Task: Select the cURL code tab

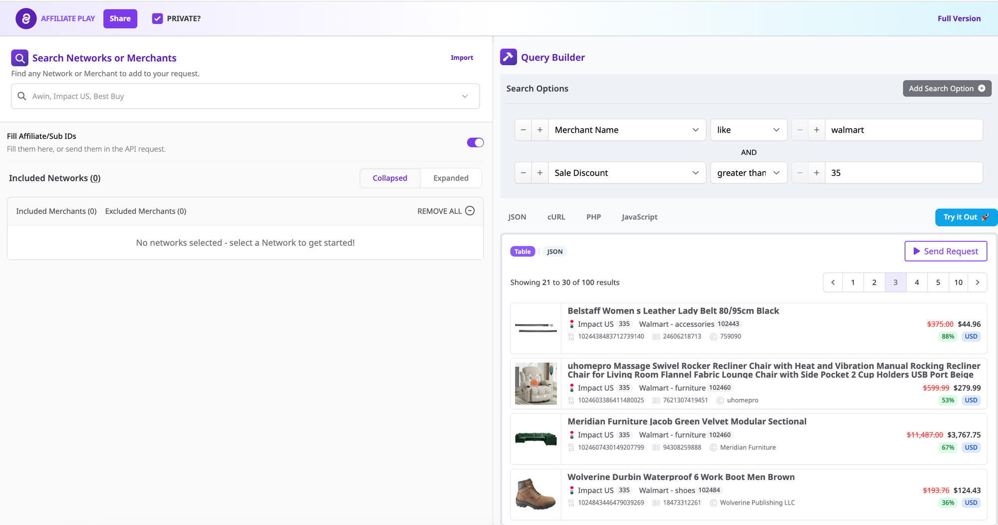Action: tap(556, 217)
